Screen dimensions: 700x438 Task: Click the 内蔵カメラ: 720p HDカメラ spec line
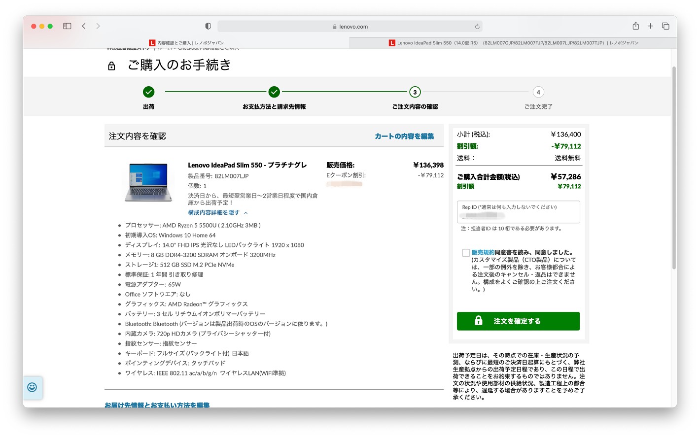click(x=198, y=334)
